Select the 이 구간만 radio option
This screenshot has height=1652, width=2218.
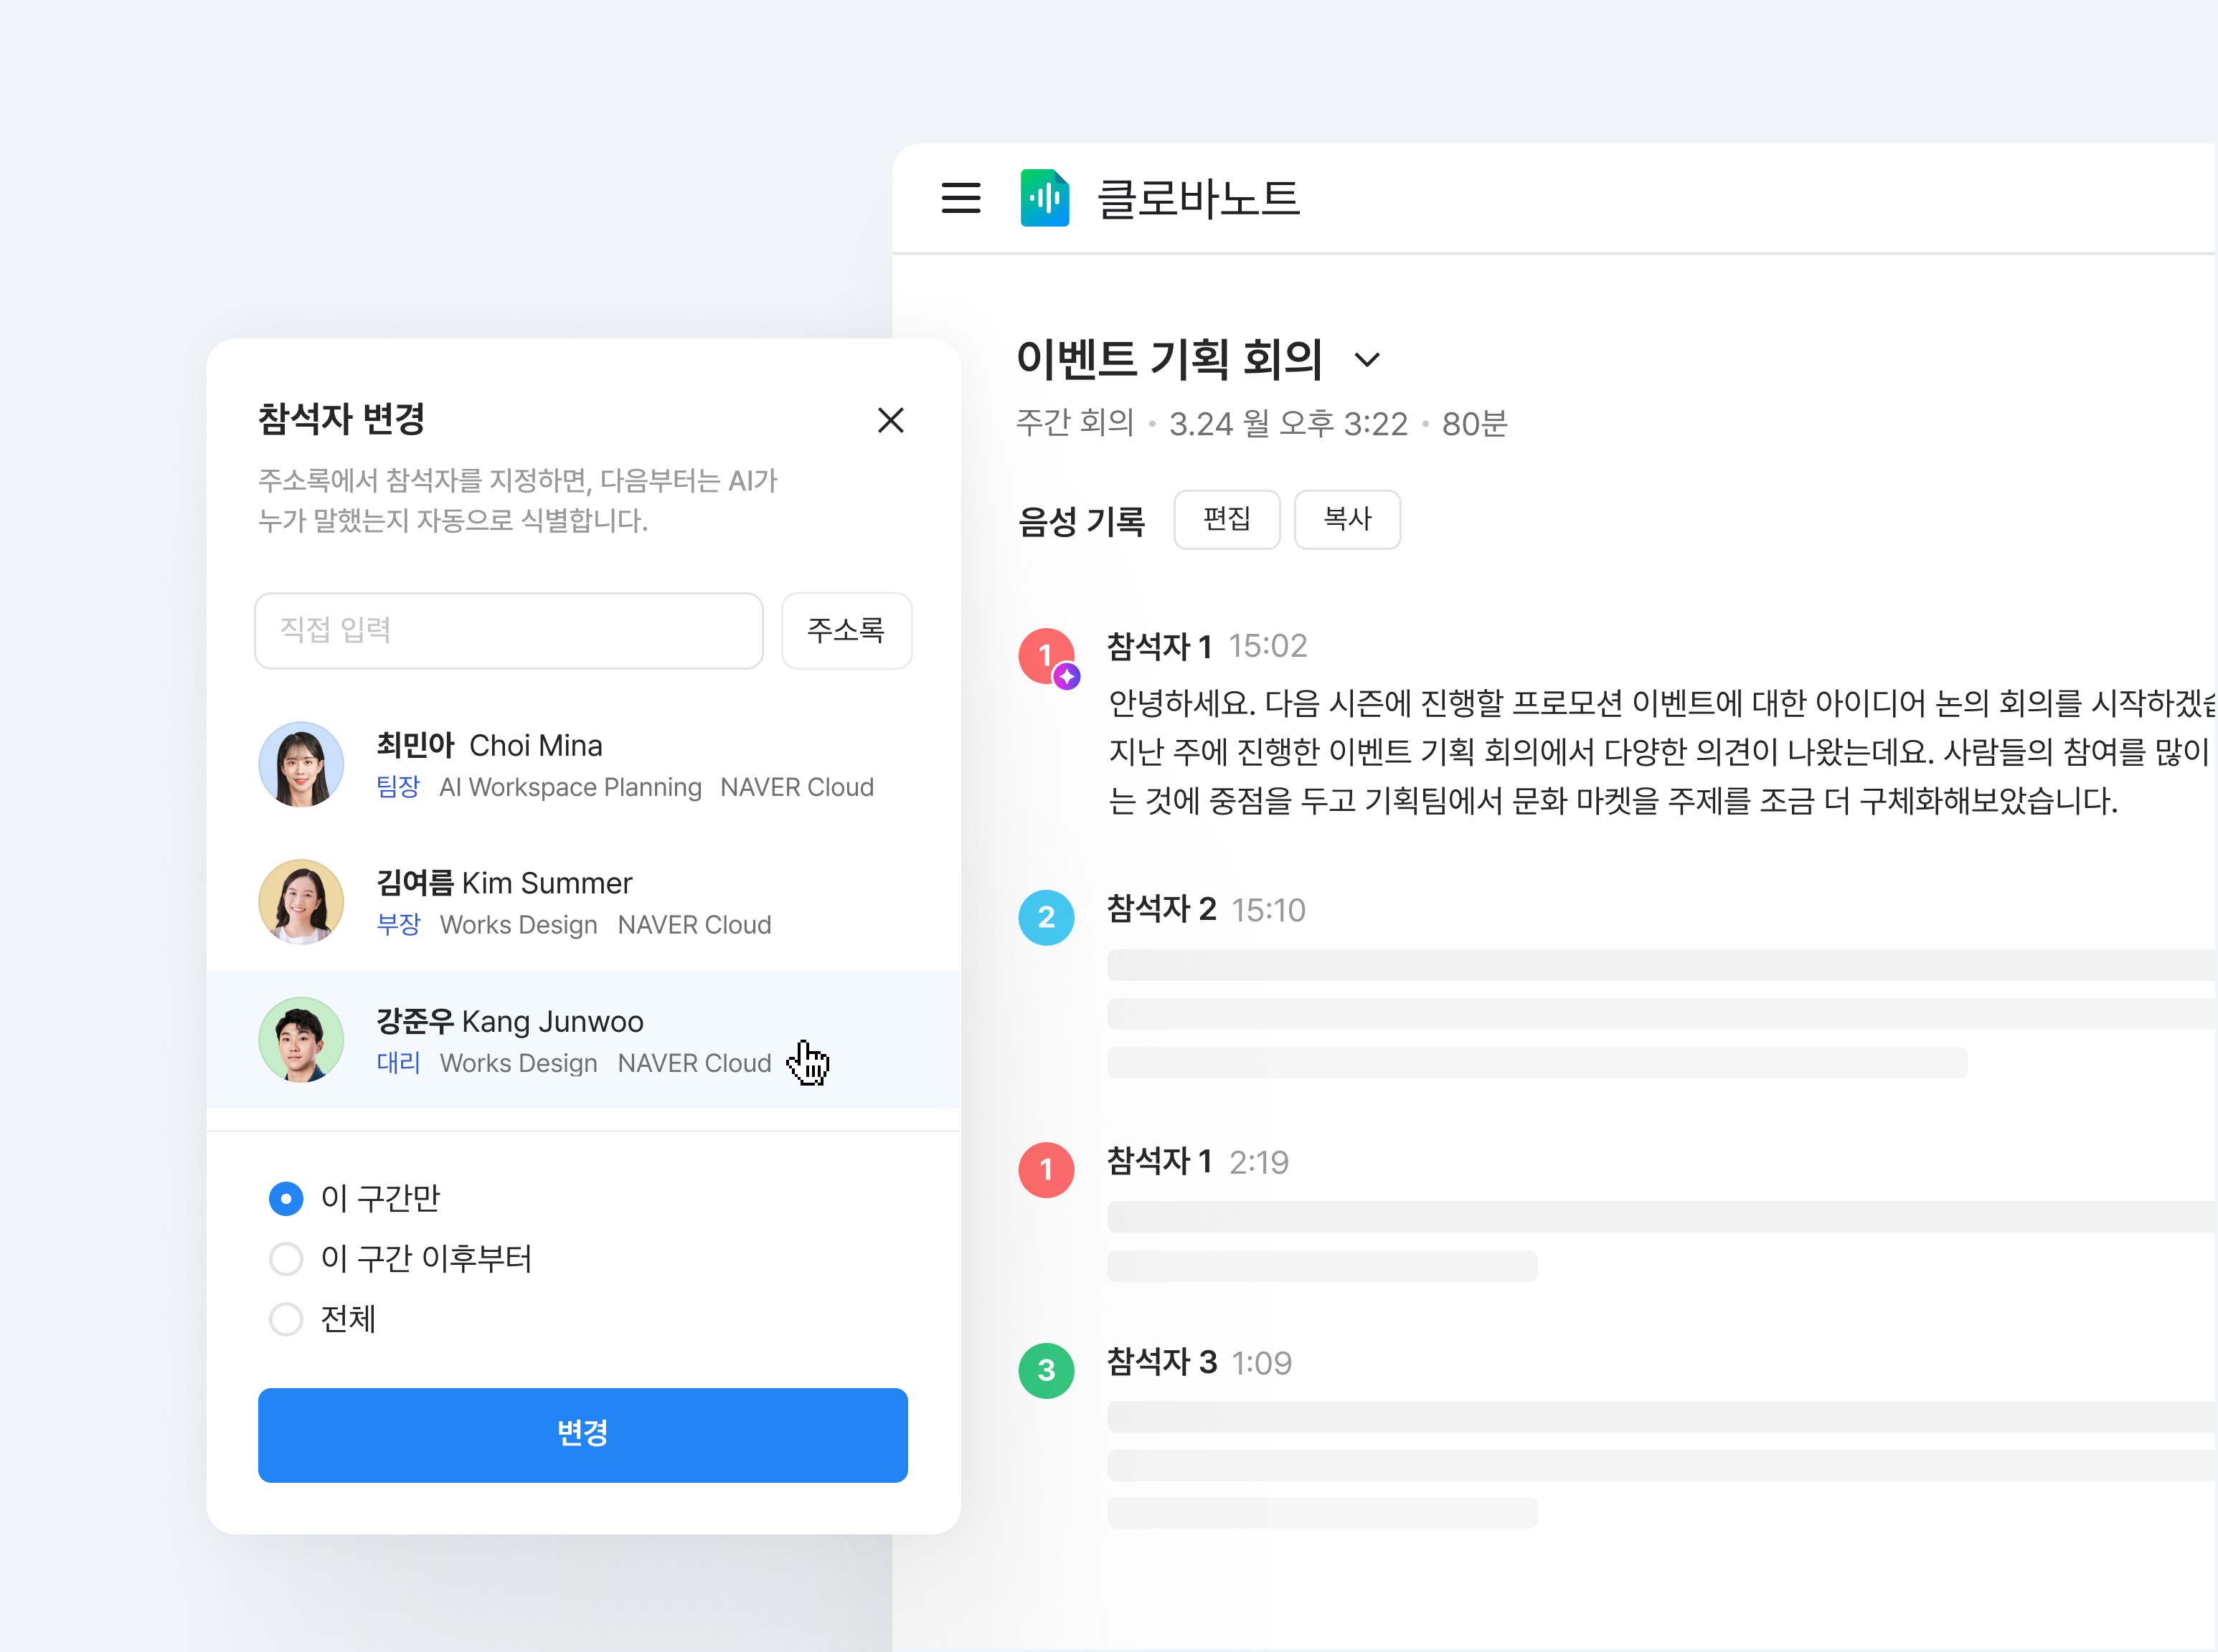click(286, 1198)
